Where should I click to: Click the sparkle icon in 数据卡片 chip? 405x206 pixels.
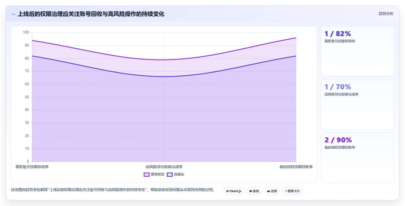pyautogui.click(x=286, y=191)
